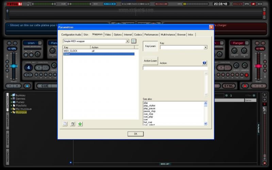
Task: Switch to the Codecs tab
Action: tap(138, 35)
